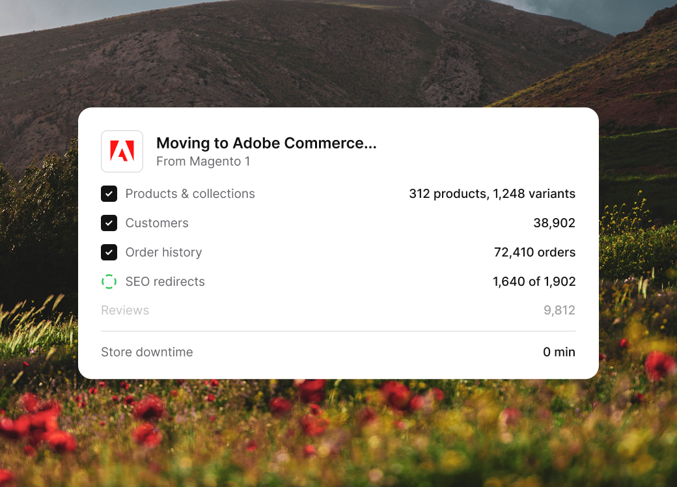The width and height of the screenshot is (677, 487).
Task: Select the 'Moving to Adobe Commerce...' title
Action: pyautogui.click(x=266, y=143)
